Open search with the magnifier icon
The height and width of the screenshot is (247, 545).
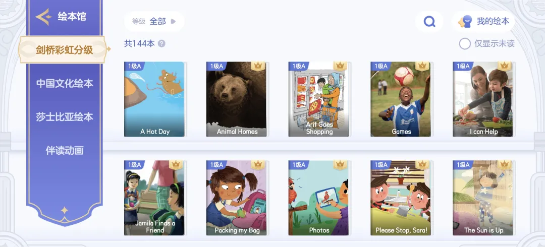(429, 22)
